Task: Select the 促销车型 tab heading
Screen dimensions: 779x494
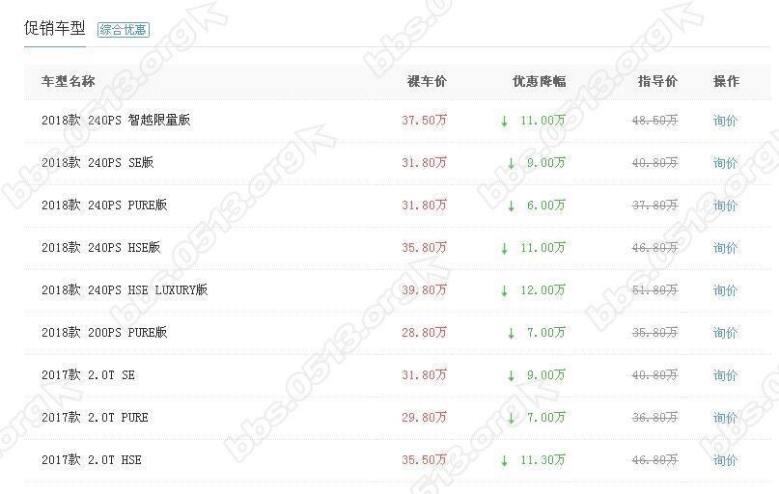Action: point(54,28)
